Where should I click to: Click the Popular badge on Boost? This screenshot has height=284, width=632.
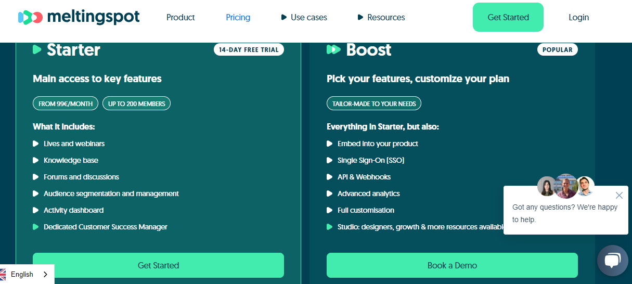click(x=558, y=50)
